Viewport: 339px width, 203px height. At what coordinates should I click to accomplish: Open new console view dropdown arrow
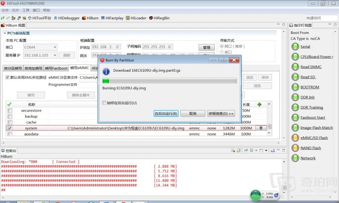pos(266,150)
